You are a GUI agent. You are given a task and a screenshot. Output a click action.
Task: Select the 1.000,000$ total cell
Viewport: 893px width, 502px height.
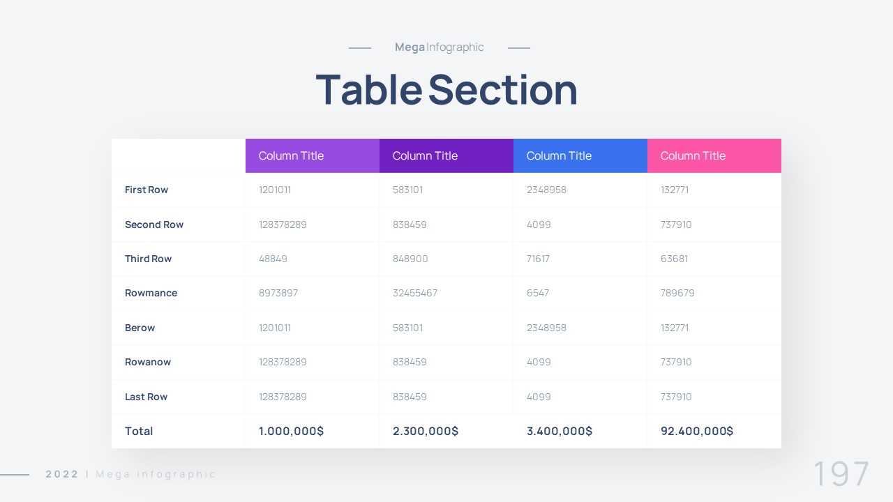291,431
